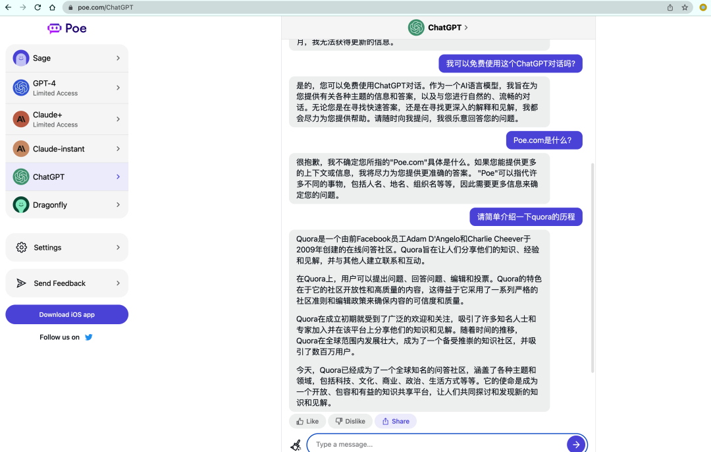Screen dimensions: 711x452
Task: Click the browser home icon
Action: click(52, 7)
